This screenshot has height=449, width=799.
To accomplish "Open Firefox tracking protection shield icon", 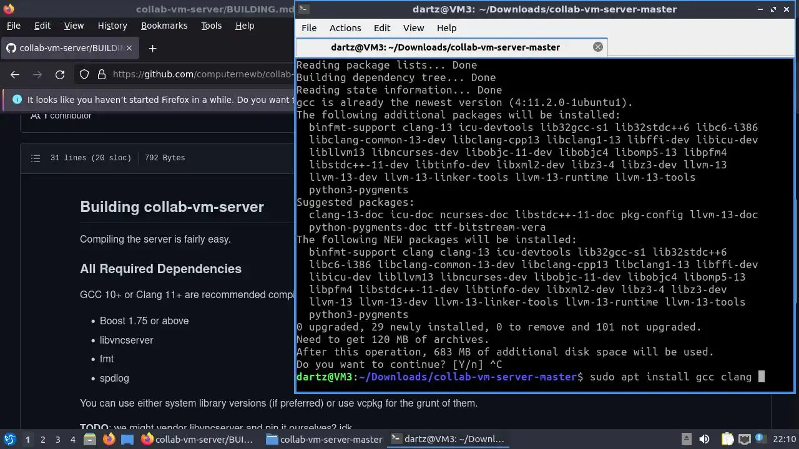I will click(x=84, y=74).
